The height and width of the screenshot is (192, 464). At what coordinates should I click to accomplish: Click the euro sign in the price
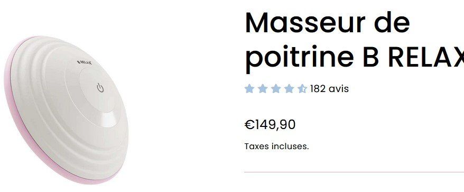[249, 124]
